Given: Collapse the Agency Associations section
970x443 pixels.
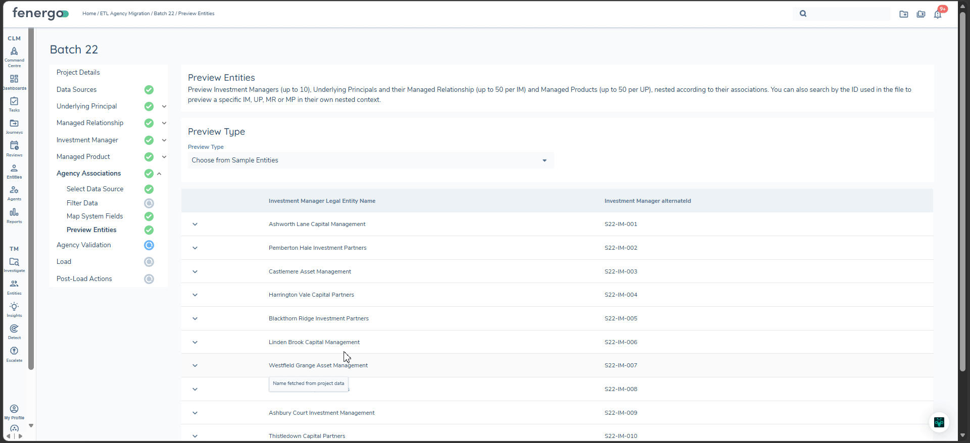Looking at the screenshot, I should (159, 174).
